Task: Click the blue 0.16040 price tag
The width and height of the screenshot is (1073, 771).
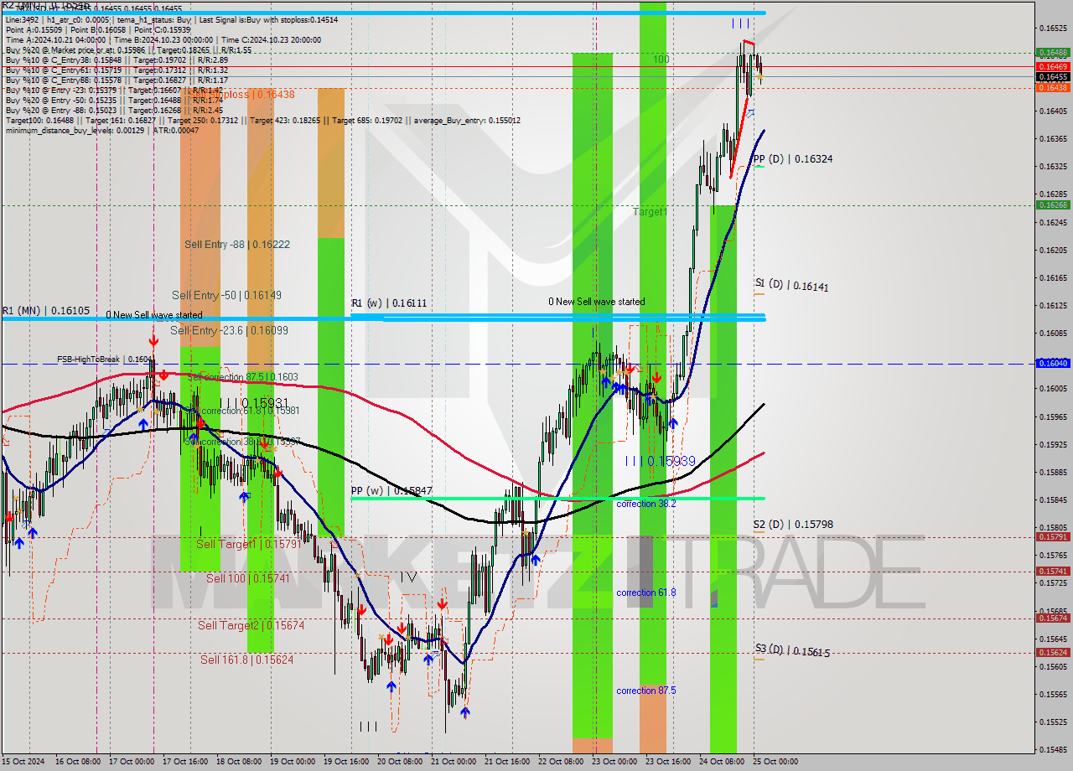Action: pyautogui.click(x=1053, y=363)
